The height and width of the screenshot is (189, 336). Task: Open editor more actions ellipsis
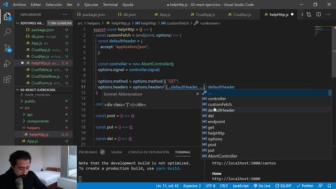(328, 15)
